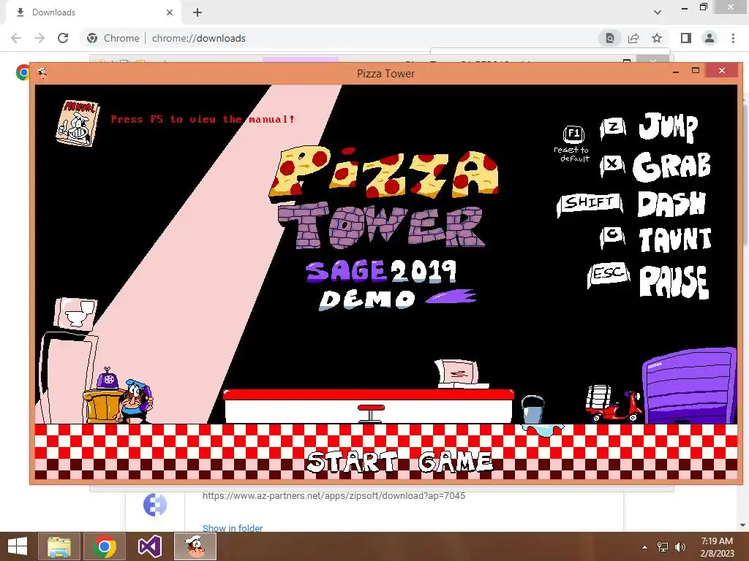
Task: Click the purple telephone on the stand
Action: [x=108, y=379]
